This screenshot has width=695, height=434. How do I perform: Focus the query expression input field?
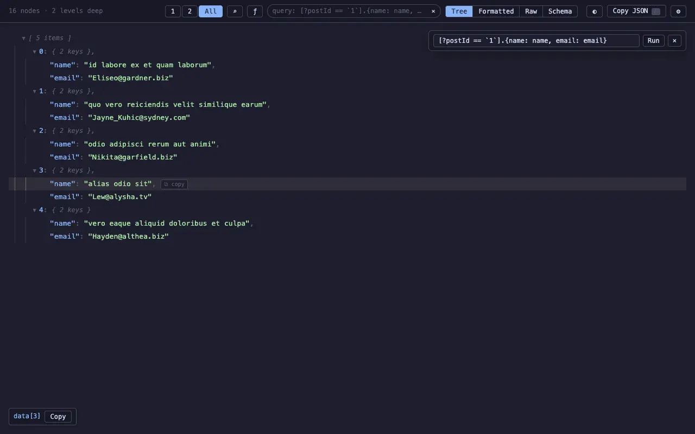(x=536, y=41)
